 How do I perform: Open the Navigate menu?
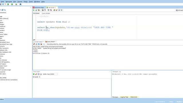coord(9,2)
